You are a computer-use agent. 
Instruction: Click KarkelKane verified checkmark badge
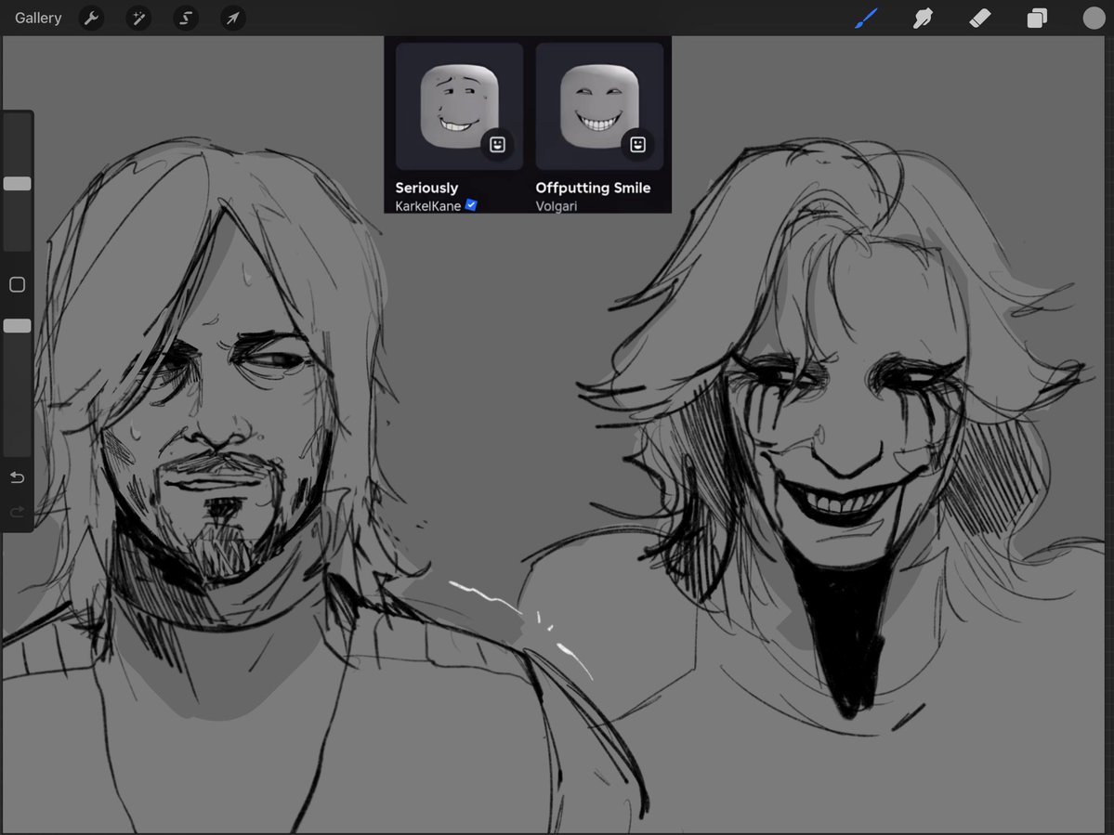(471, 205)
